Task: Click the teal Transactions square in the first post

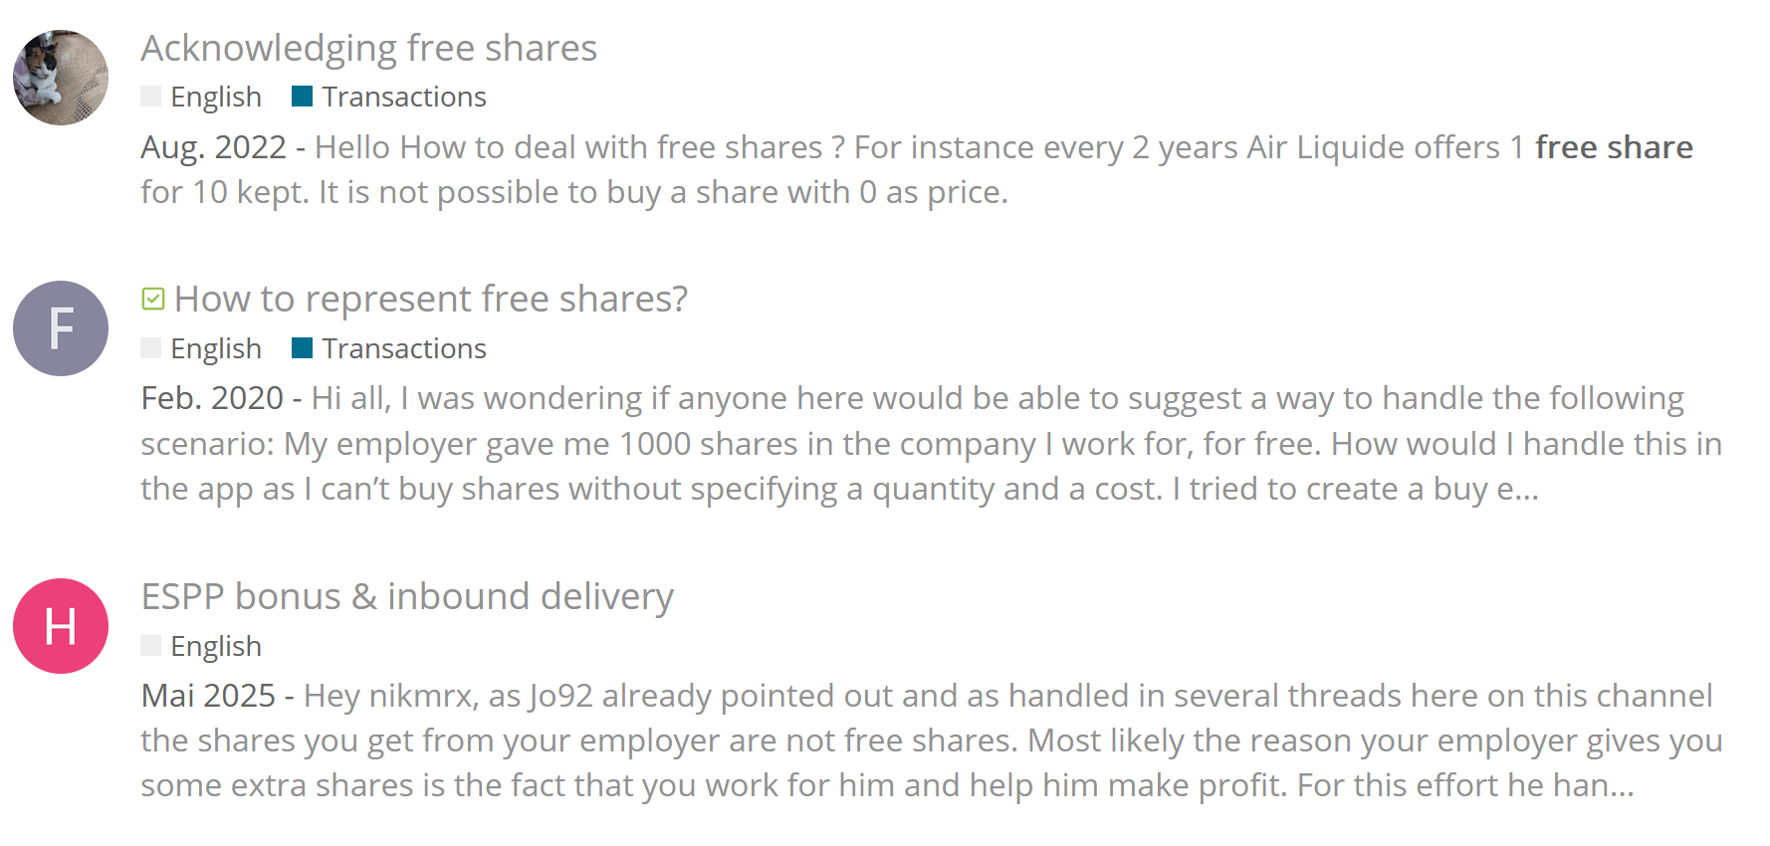Action: tap(302, 97)
